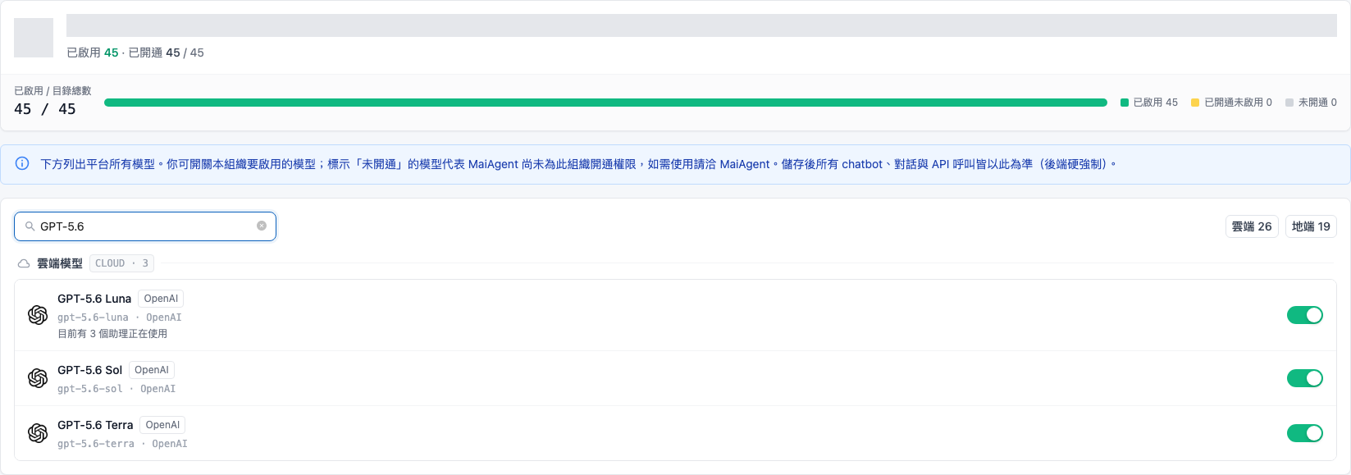Click the OpenAI logo for GPT-5.6 Terra
This screenshot has width=1351, height=475.
(x=38, y=432)
